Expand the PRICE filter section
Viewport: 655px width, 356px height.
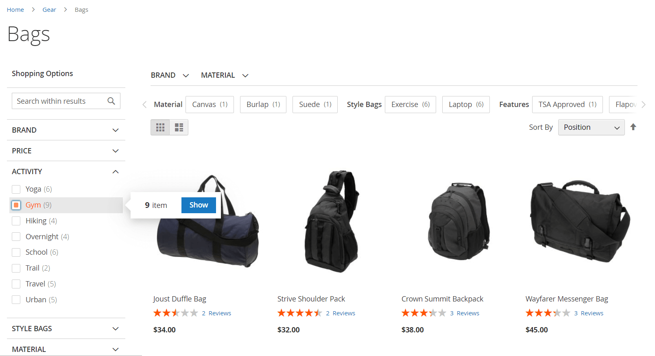coord(66,151)
